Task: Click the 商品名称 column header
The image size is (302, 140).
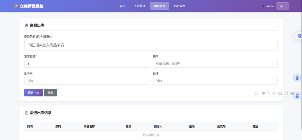Action: coord(89,126)
